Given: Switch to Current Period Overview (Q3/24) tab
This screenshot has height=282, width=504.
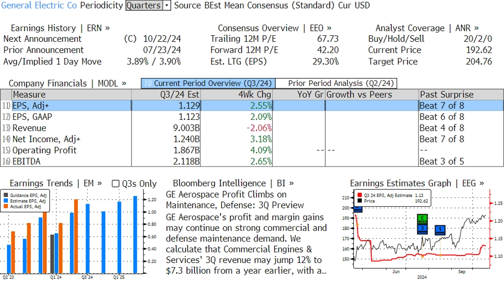Looking at the screenshot, I should [208, 84].
